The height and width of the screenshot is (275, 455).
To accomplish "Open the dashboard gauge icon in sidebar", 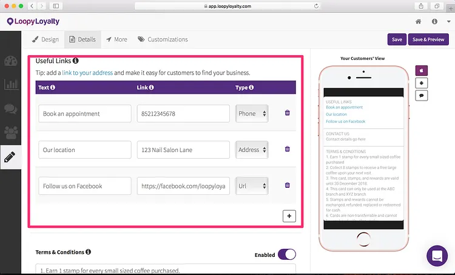I will 11,61.
